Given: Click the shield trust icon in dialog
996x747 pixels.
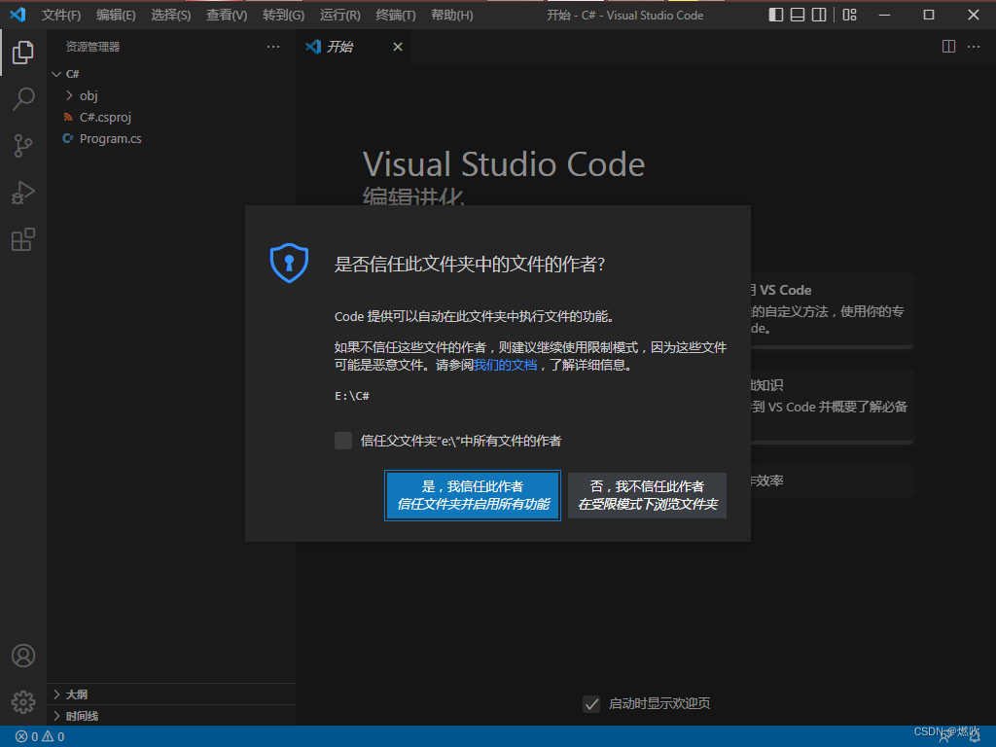Looking at the screenshot, I should [x=289, y=263].
